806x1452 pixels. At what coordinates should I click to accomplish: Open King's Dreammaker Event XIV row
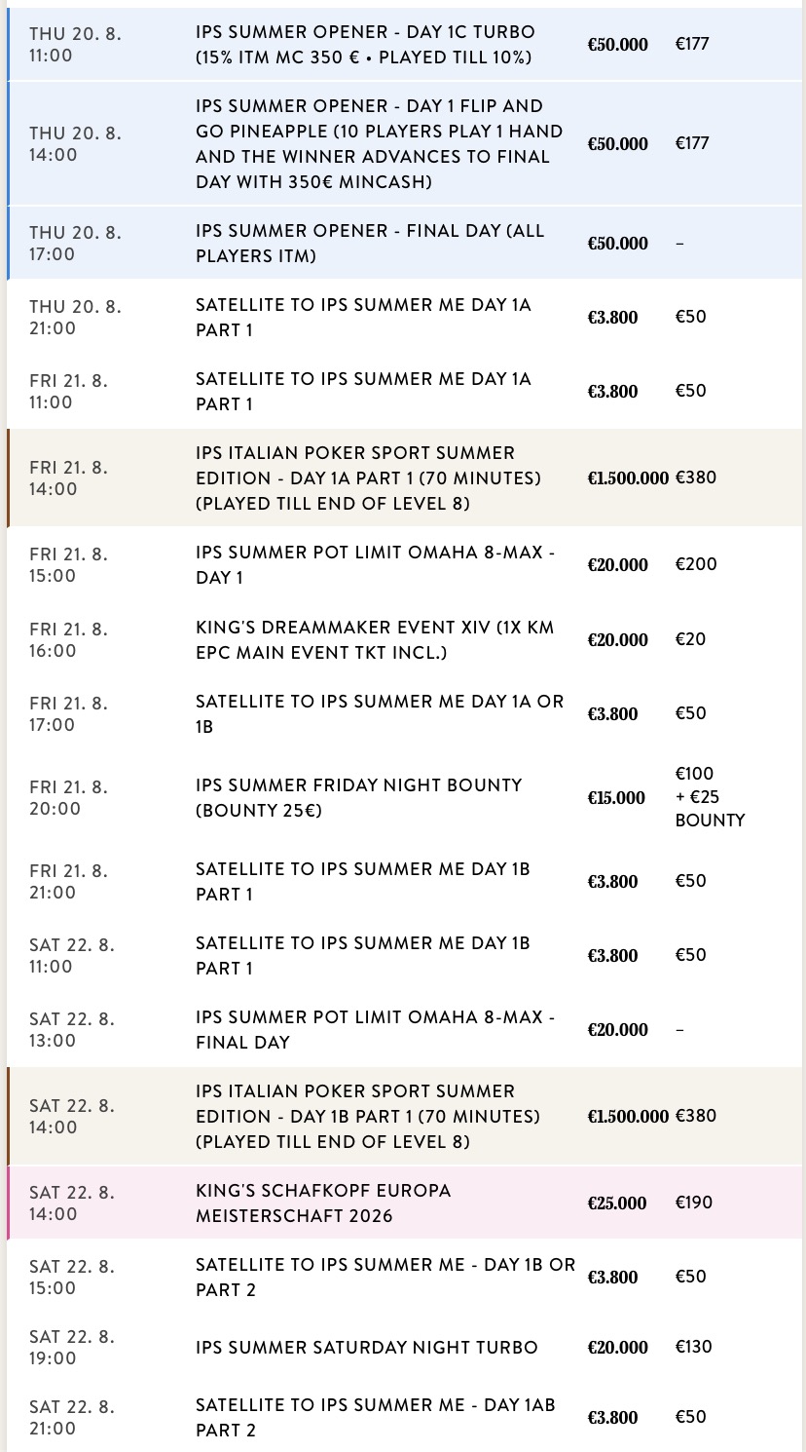tap(404, 639)
